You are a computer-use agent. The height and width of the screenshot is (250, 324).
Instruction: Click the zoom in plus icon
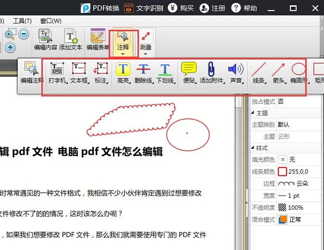point(10,48)
